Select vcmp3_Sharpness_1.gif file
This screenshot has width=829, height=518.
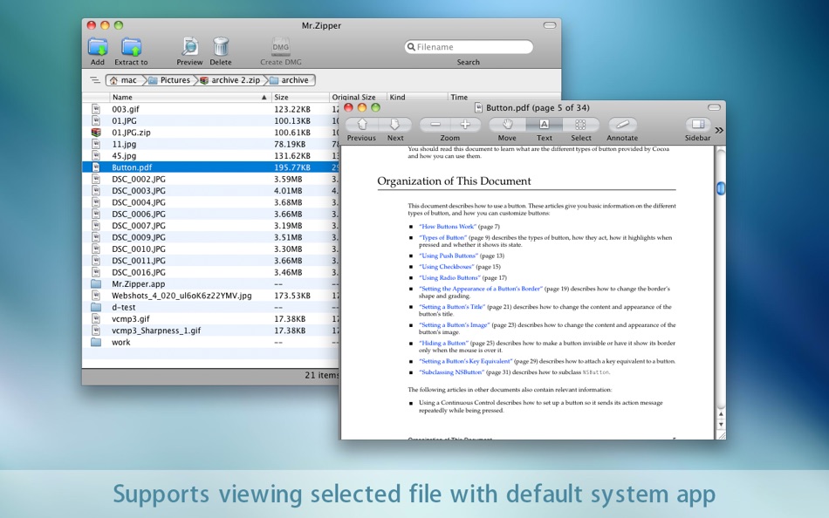coord(210,331)
